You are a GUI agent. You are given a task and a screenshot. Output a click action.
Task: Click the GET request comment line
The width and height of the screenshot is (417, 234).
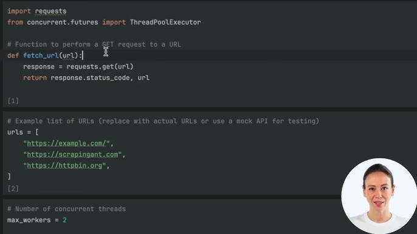(94, 44)
